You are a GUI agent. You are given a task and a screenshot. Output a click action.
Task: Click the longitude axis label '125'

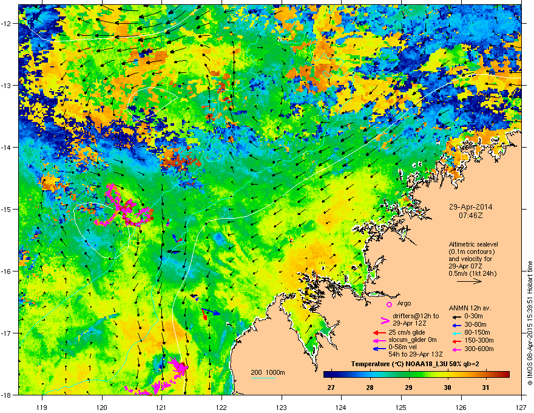pyautogui.click(x=401, y=407)
